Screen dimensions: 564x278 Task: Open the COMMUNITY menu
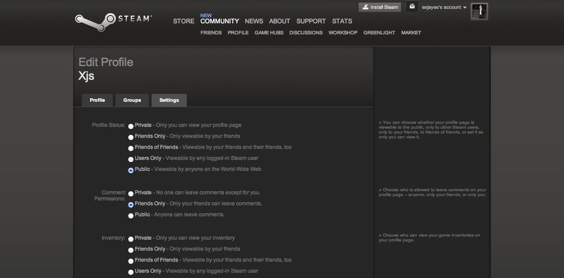(x=219, y=21)
